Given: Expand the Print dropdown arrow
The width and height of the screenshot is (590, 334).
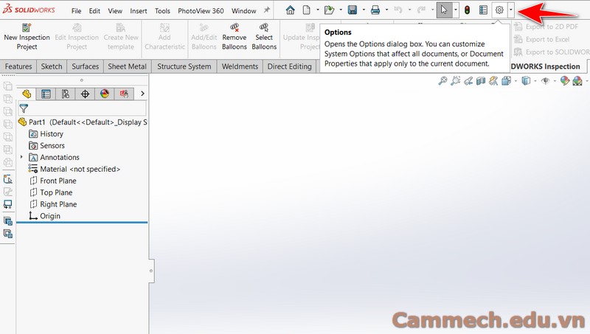Looking at the screenshot, I should [386, 10].
